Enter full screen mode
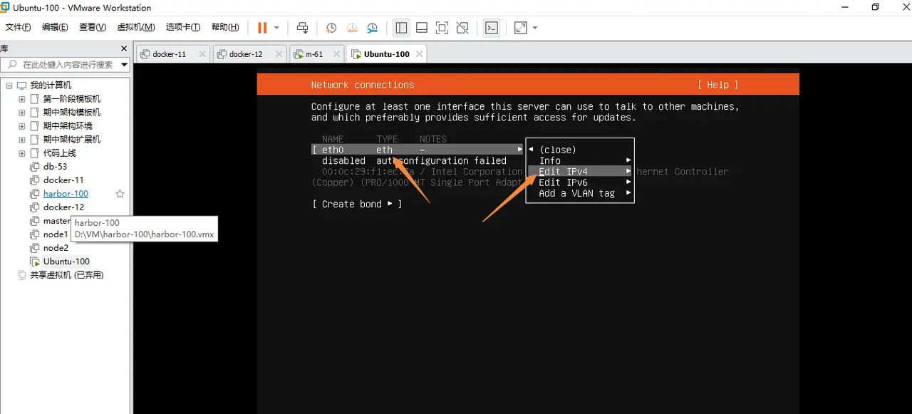This screenshot has width=912, height=414. pyautogui.click(x=442, y=28)
